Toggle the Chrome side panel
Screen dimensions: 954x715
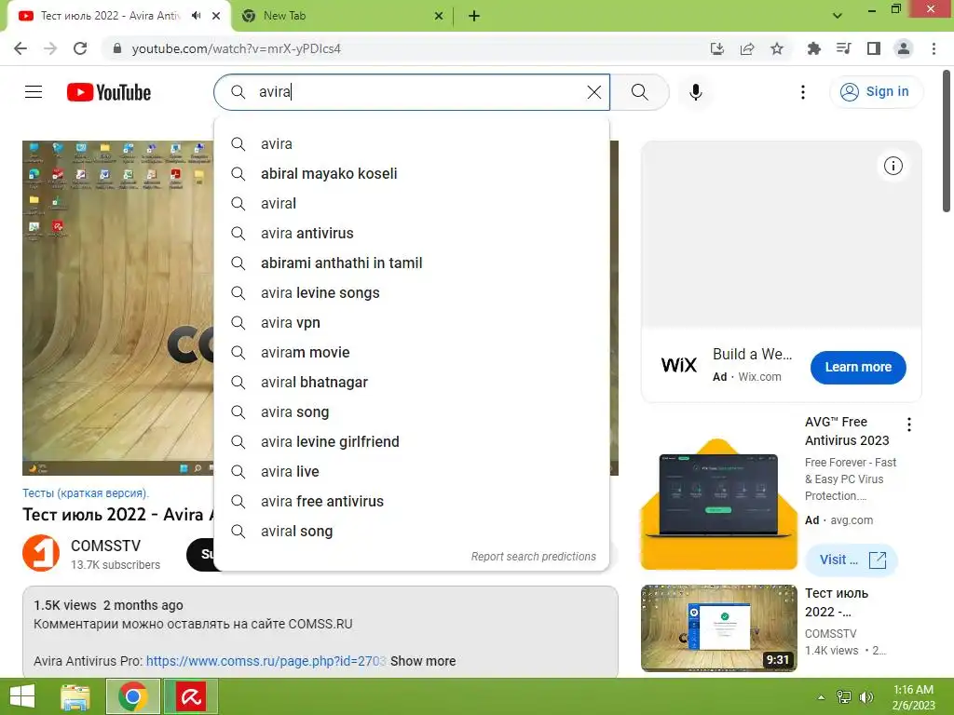coord(874,48)
